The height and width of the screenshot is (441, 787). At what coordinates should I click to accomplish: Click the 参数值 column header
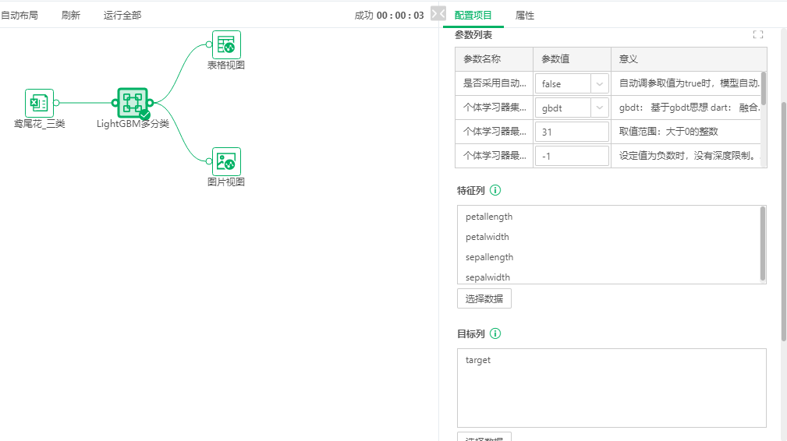[572, 59]
